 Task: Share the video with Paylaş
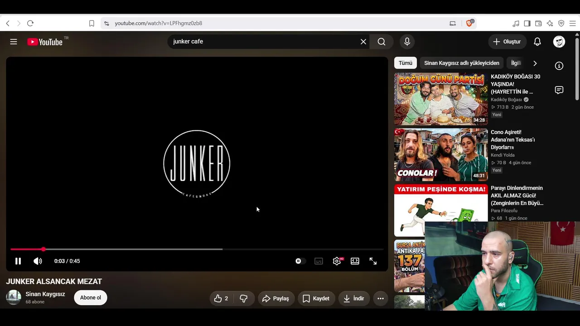[x=276, y=298]
